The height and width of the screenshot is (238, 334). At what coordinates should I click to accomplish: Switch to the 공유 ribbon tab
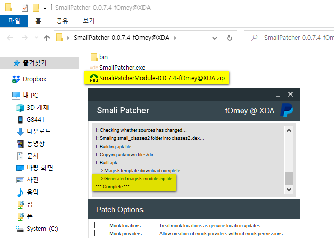[x=62, y=21]
